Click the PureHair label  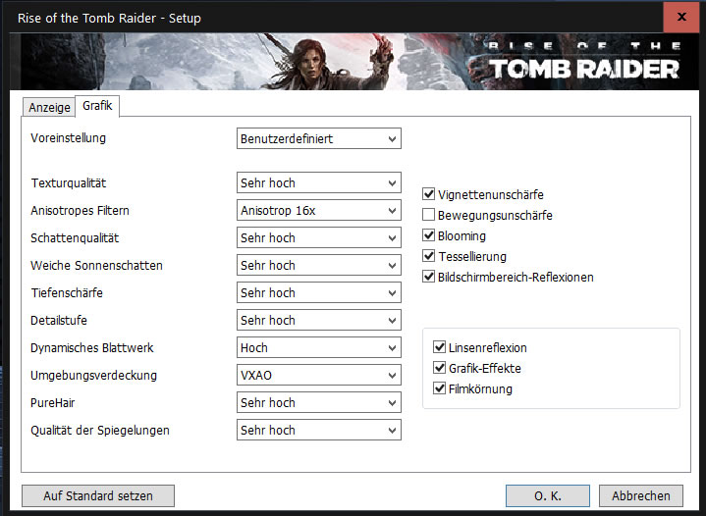[x=52, y=402]
